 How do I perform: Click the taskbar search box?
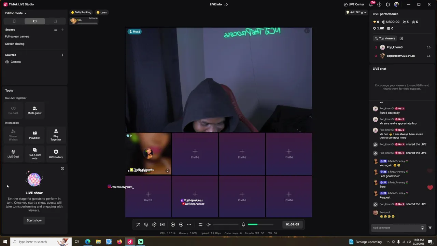pos(40,242)
